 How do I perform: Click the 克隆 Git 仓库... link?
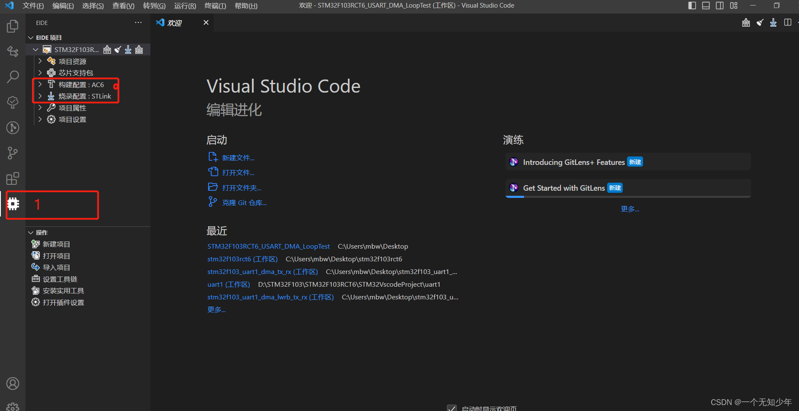pos(244,203)
